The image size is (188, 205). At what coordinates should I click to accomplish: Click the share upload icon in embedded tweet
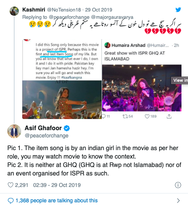(x=169, y=116)
